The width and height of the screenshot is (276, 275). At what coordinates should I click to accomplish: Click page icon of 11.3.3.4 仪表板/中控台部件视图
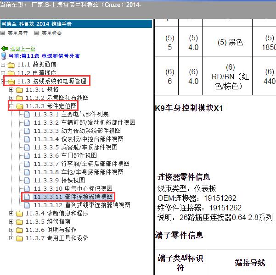[27, 139]
